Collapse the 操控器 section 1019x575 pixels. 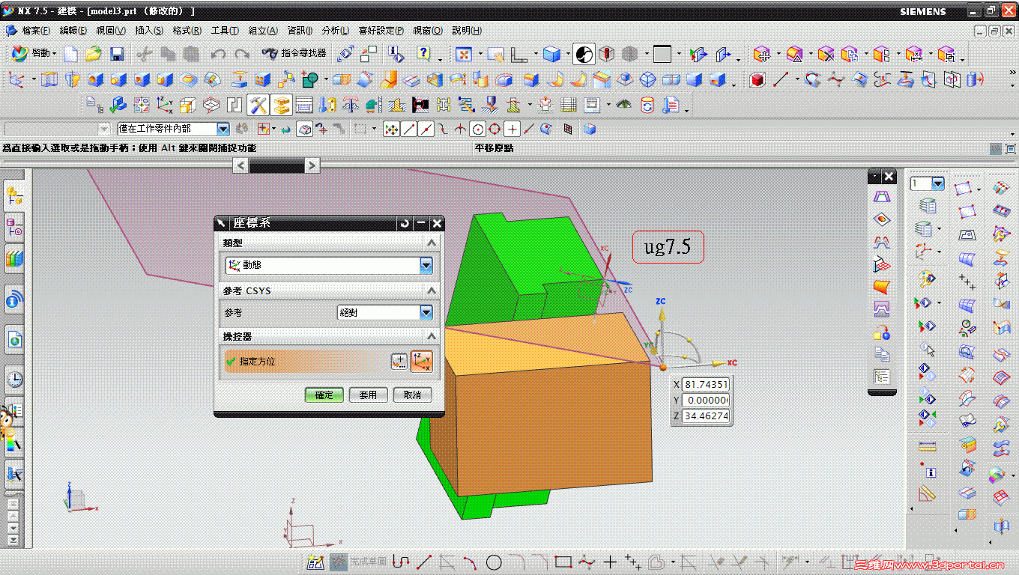click(431, 337)
